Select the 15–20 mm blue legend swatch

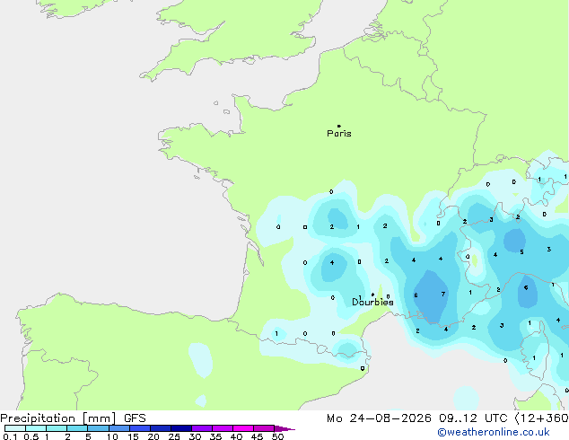click(140, 428)
